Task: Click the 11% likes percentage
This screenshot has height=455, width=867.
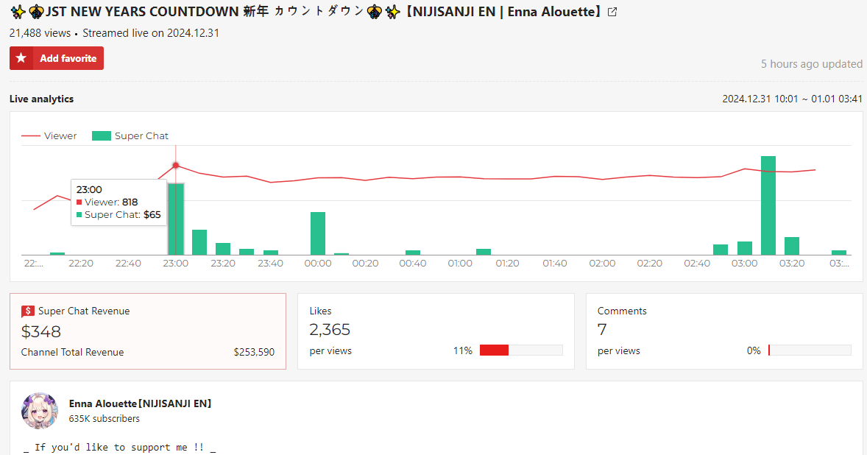Action: point(463,350)
